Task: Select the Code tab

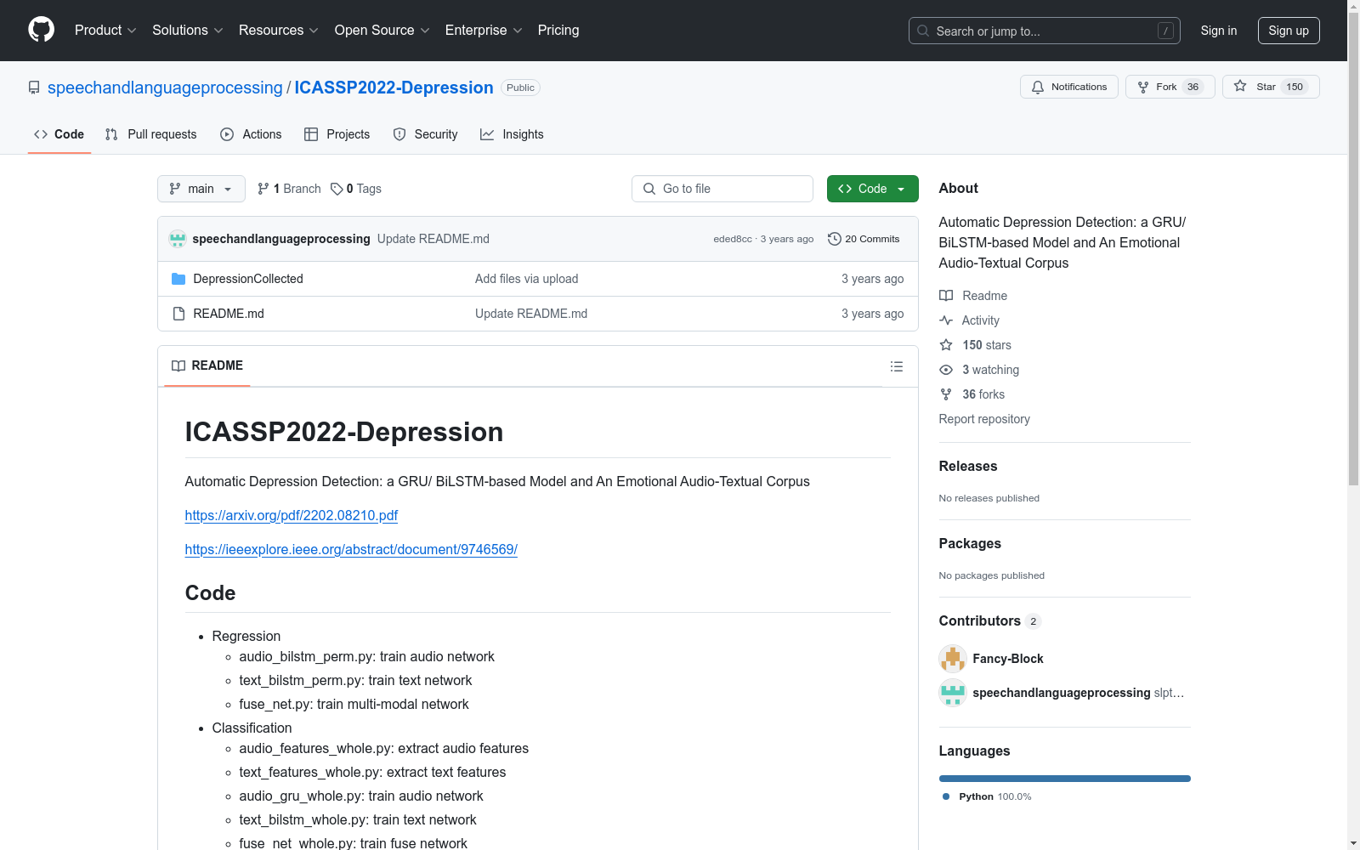Action: (x=59, y=134)
